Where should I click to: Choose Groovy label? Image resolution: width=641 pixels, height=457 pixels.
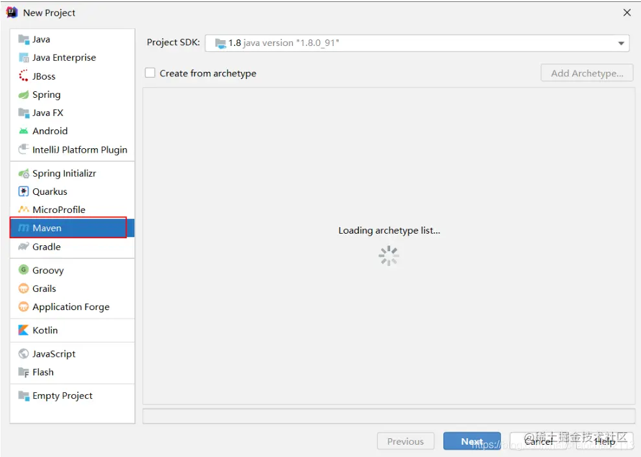point(48,271)
